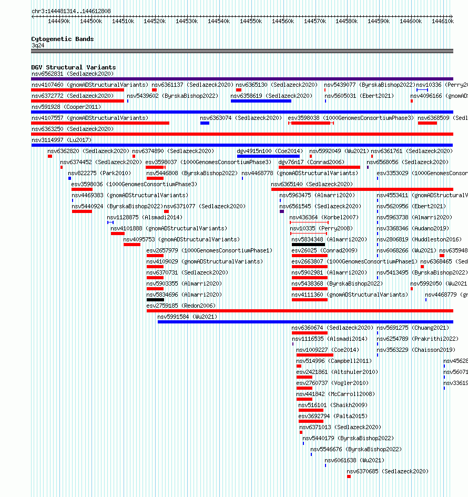
Task: Click the DGV Structural Variants track title
Action: pyautogui.click(x=74, y=67)
